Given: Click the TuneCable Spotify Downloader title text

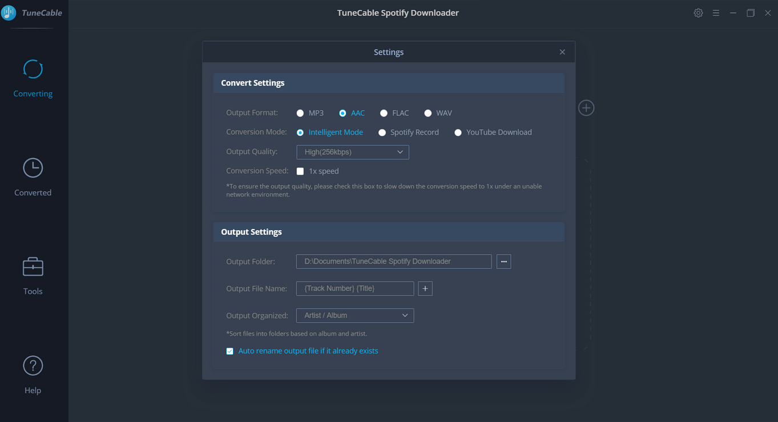Looking at the screenshot, I should tap(398, 13).
